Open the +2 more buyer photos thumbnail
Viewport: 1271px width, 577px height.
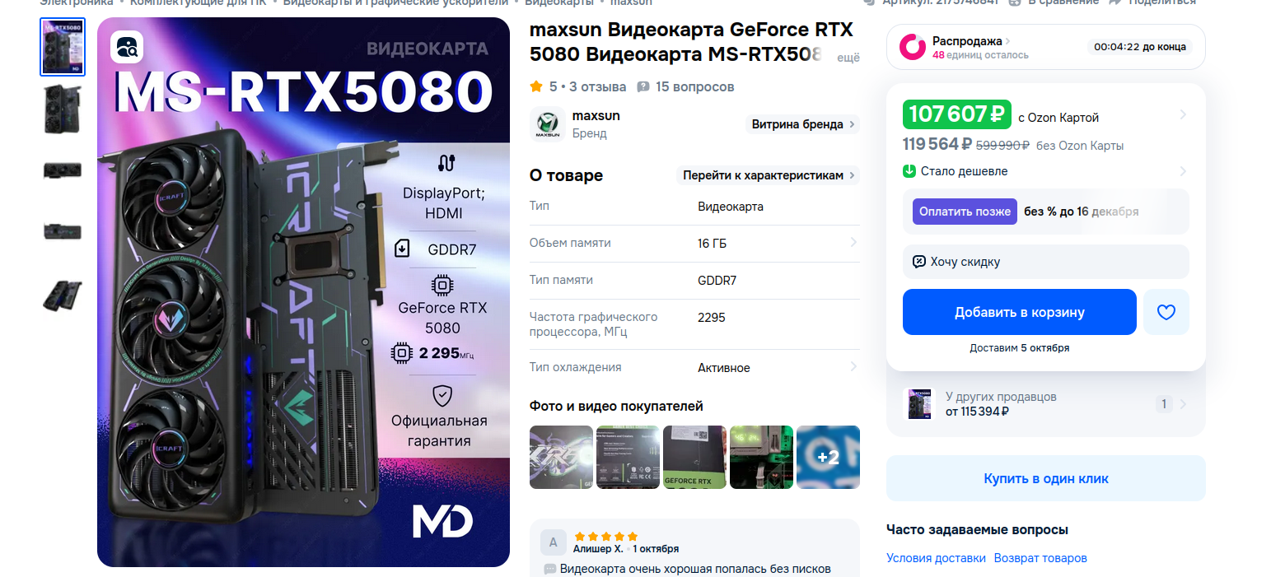click(x=828, y=457)
